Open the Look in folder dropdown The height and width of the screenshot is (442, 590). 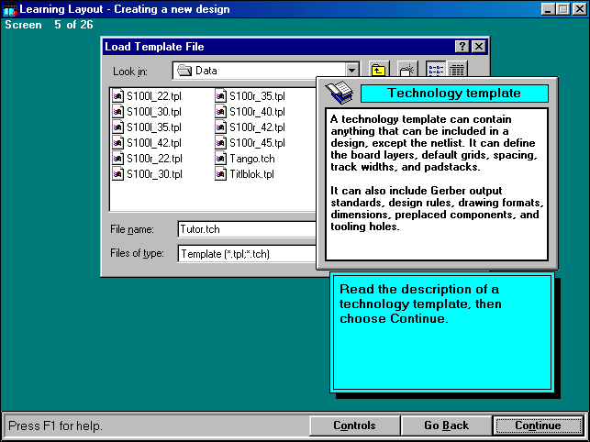351,70
